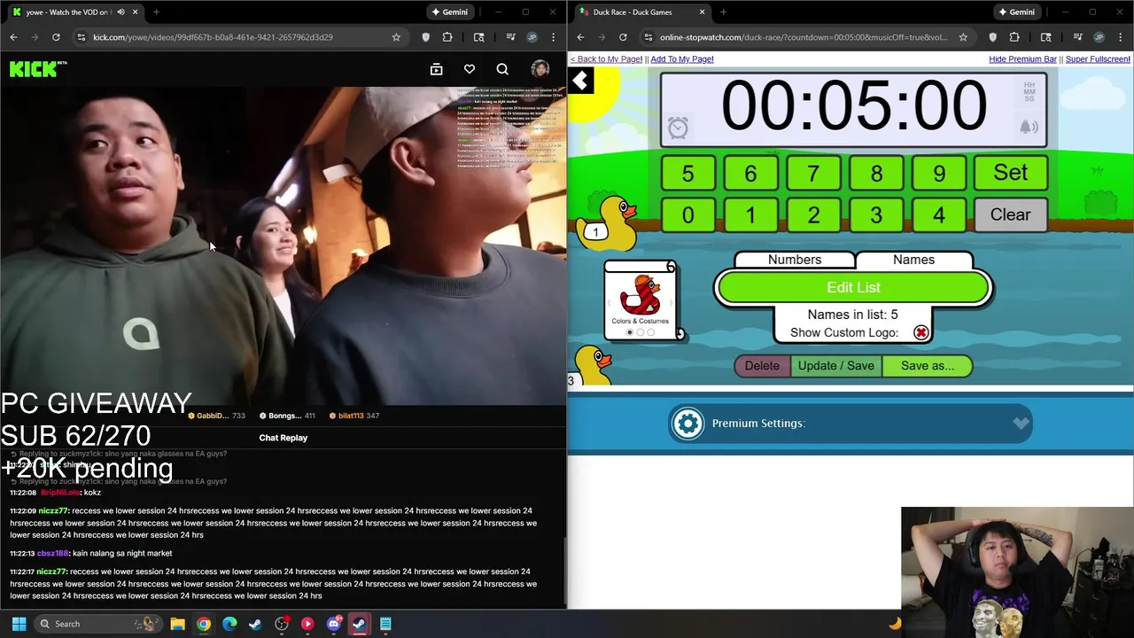Image resolution: width=1134 pixels, height=638 pixels.
Task: Expand Premium Settings panel chevron
Action: pos(1021,424)
